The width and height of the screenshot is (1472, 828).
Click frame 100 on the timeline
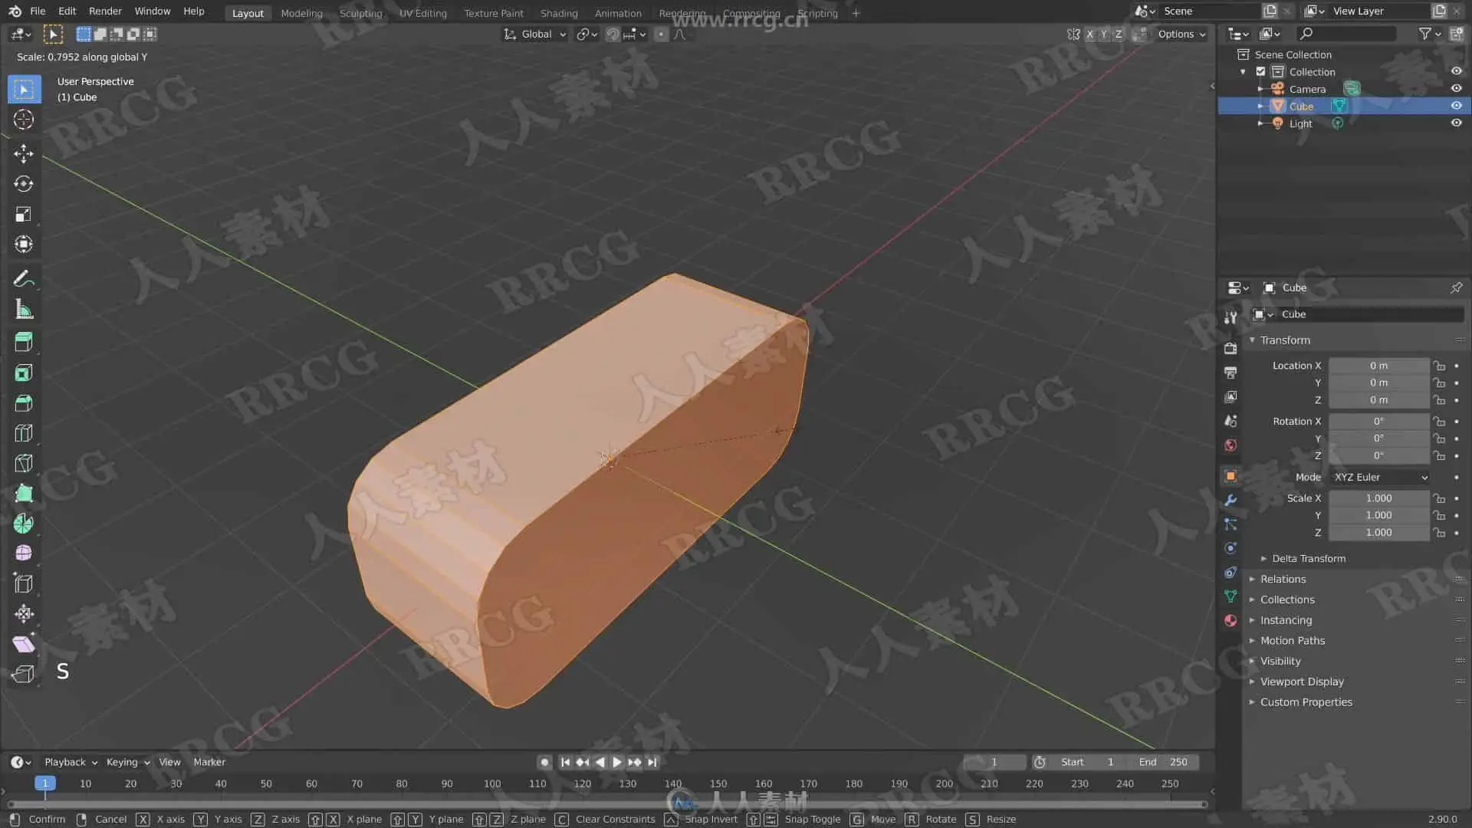point(492,784)
